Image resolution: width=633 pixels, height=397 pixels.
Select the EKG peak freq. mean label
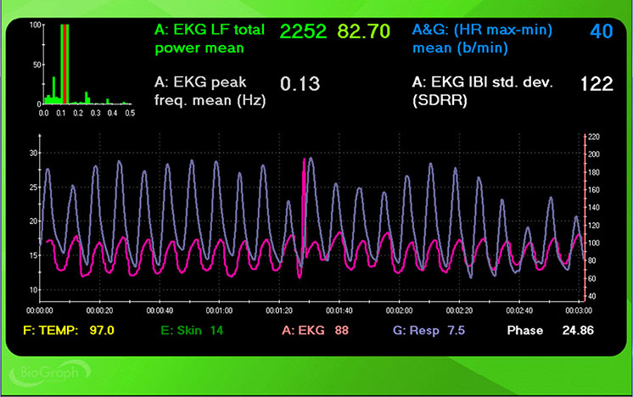[210, 92]
